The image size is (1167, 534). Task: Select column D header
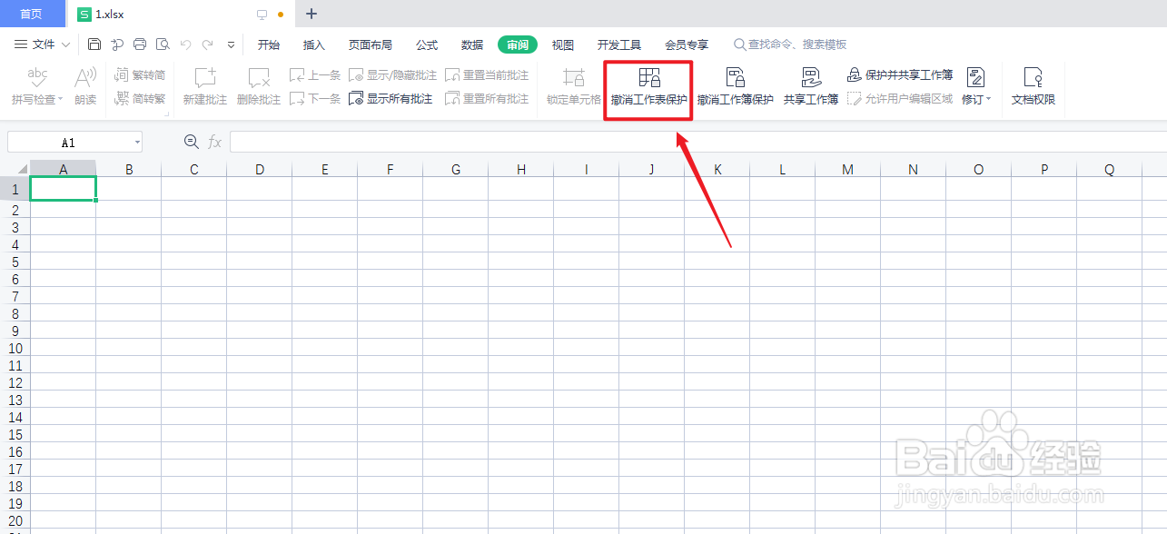coord(260,169)
